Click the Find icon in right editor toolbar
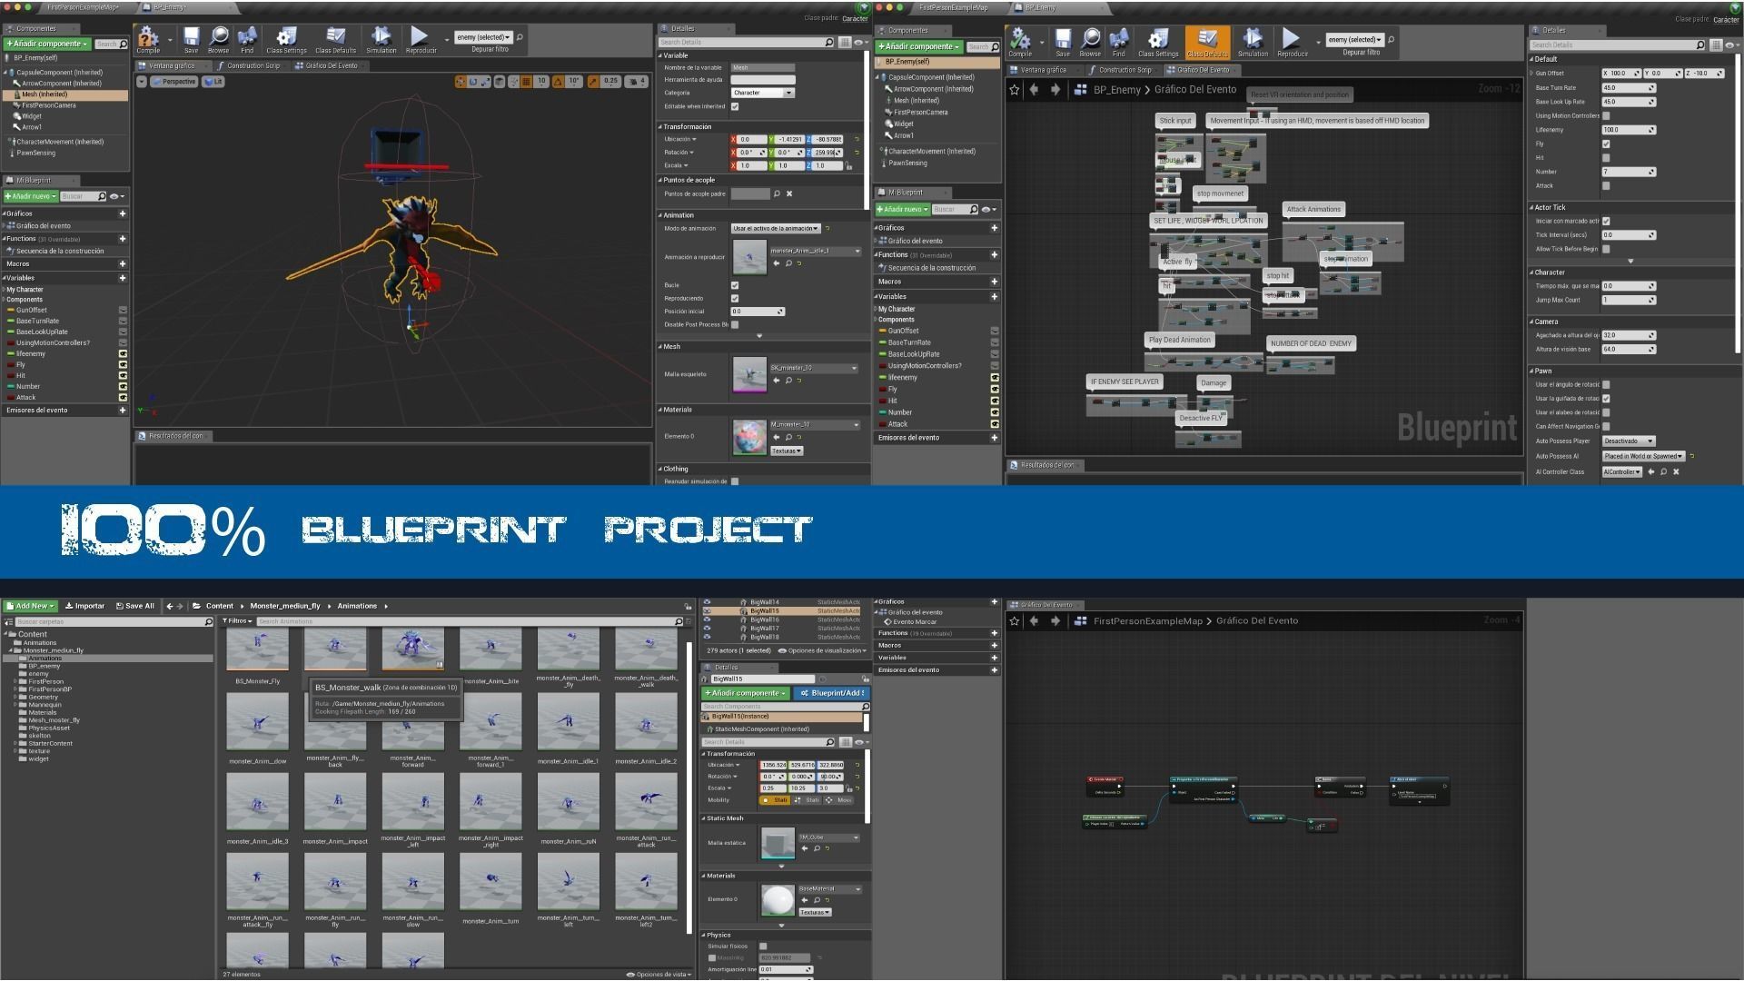This screenshot has height=981, width=1744. 1119,40
